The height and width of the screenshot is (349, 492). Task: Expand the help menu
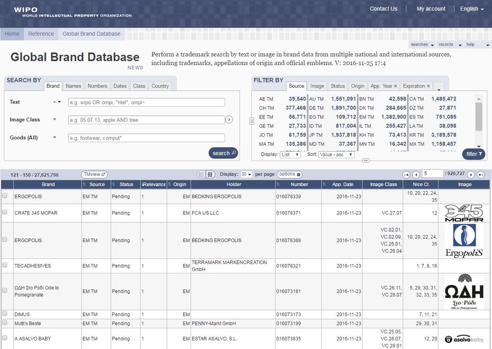[478, 45]
